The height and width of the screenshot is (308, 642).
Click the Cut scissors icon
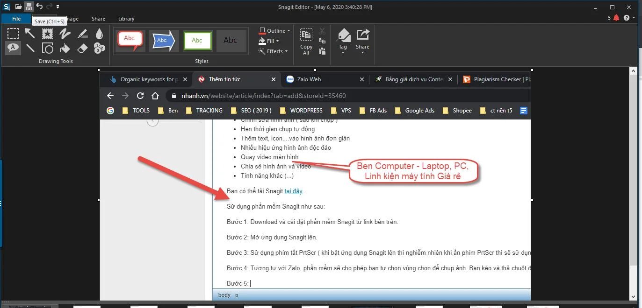click(x=322, y=31)
